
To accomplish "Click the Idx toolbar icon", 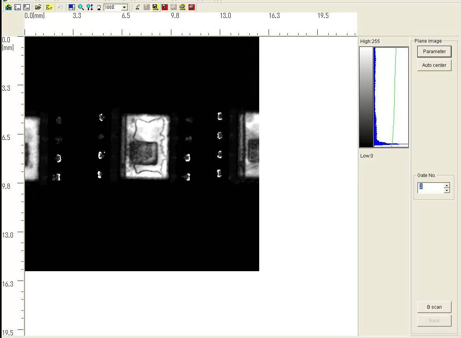I will tap(18, 7).
